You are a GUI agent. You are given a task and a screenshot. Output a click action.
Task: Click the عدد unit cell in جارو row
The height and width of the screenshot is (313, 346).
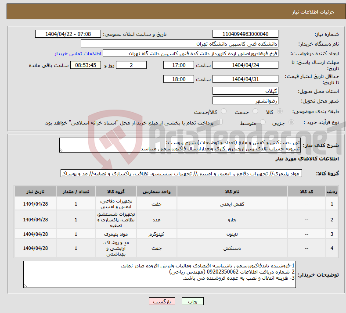[156, 220]
